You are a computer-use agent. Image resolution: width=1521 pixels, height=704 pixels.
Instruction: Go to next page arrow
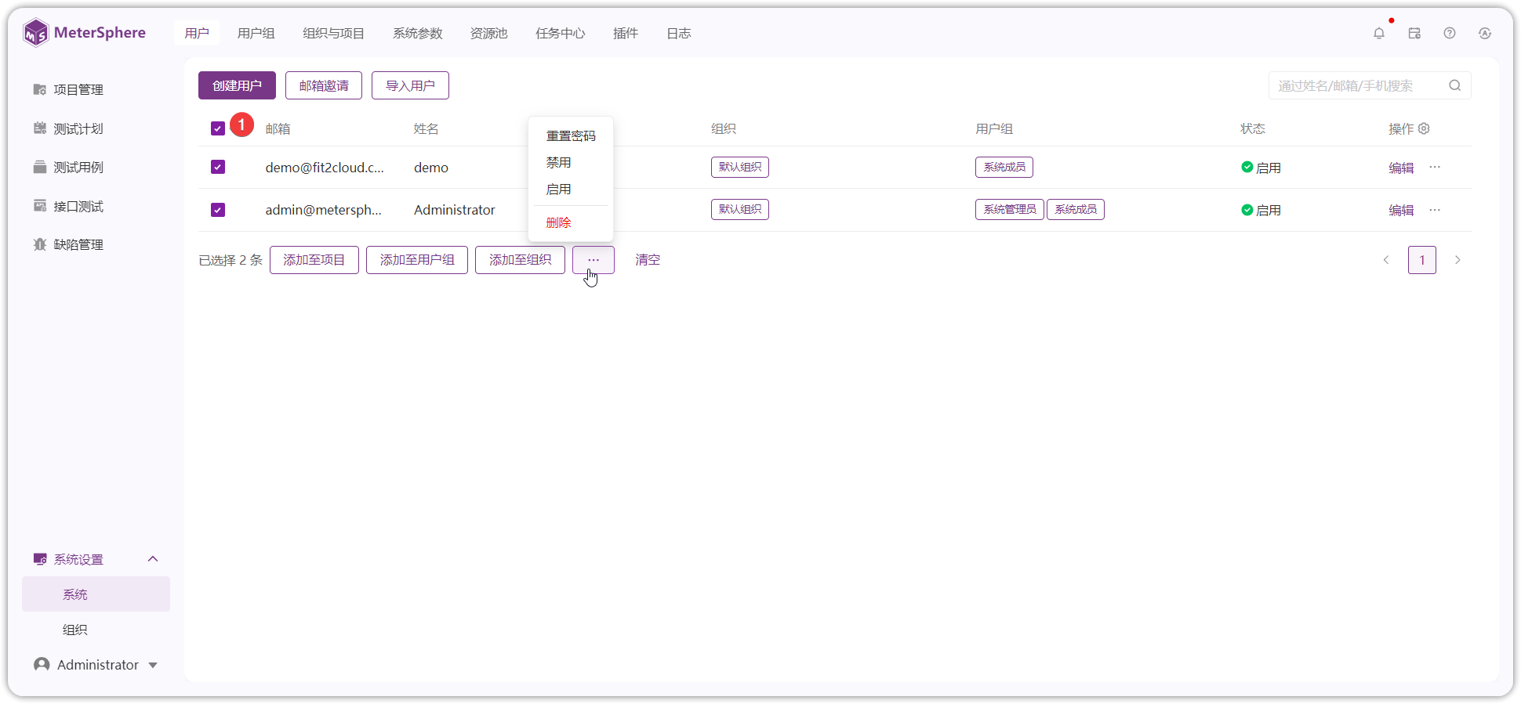click(x=1457, y=260)
